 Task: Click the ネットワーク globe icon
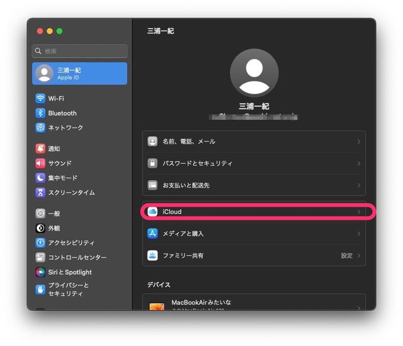(x=40, y=127)
